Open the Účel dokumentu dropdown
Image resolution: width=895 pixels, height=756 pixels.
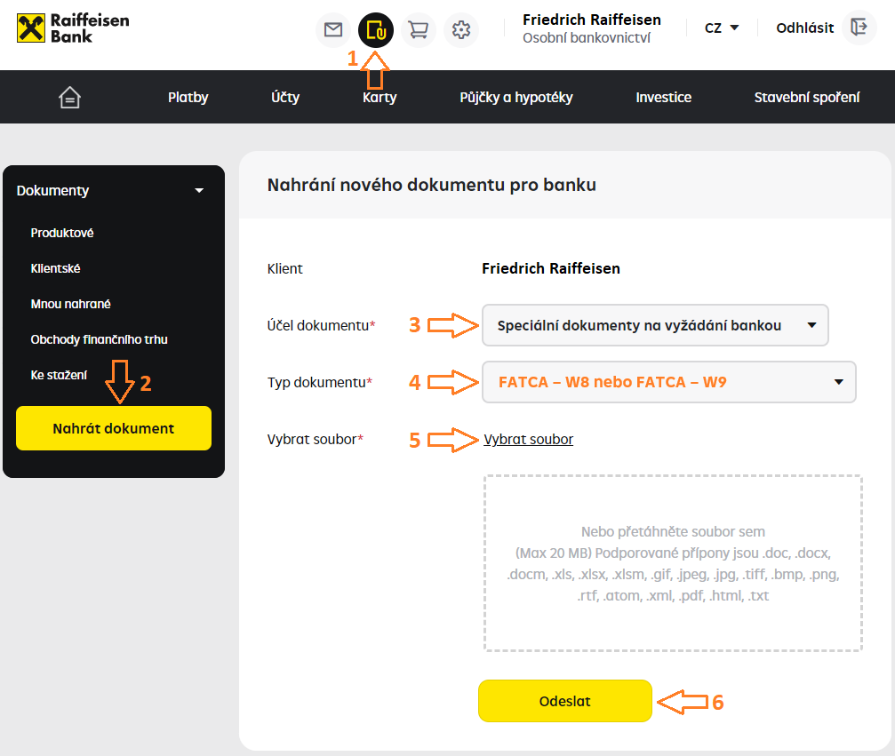click(655, 325)
